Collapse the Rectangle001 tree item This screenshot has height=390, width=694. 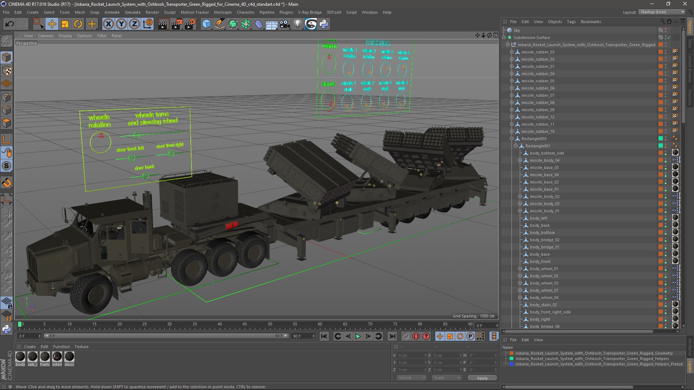516,146
